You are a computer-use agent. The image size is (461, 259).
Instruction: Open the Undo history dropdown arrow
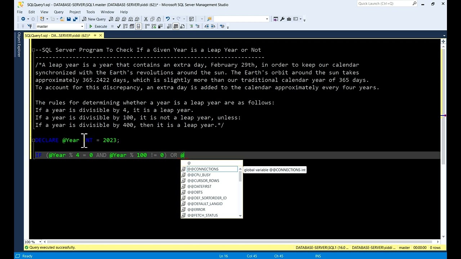(173, 19)
